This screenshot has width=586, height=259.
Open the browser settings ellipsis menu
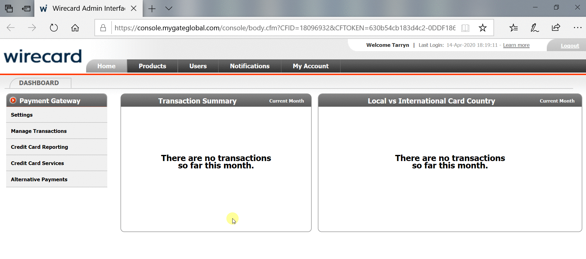[x=577, y=28]
